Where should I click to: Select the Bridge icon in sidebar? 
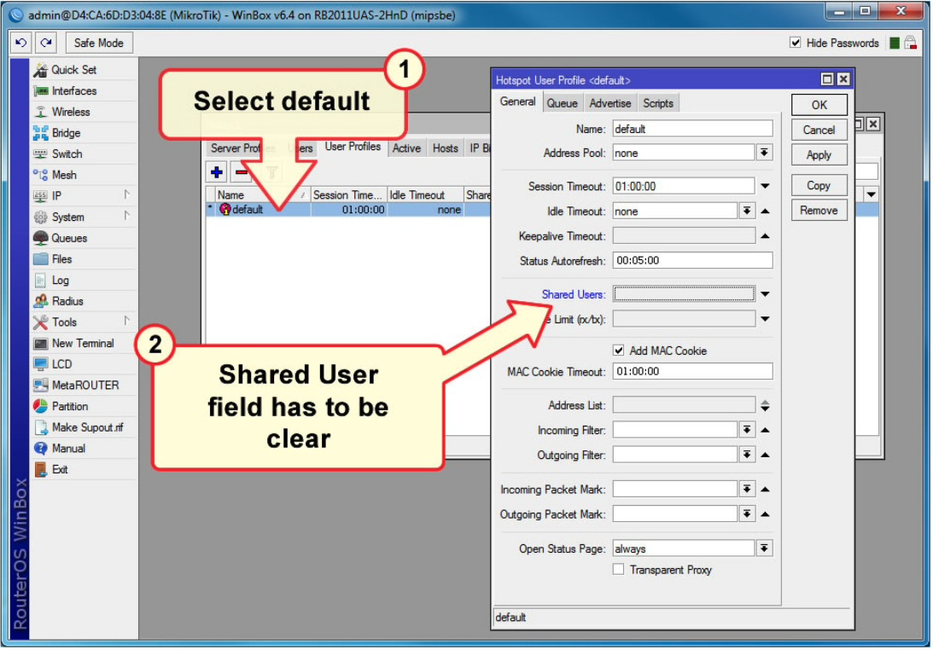pyautogui.click(x=41, y=133)
